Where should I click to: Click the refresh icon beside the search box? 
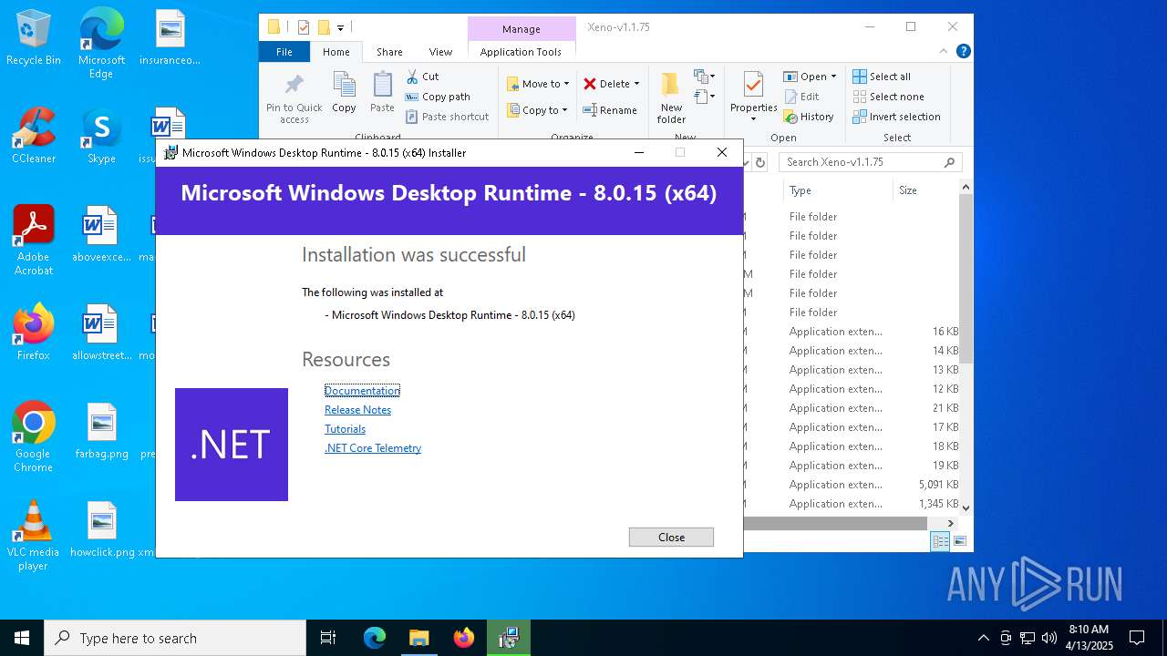point(759,162)
